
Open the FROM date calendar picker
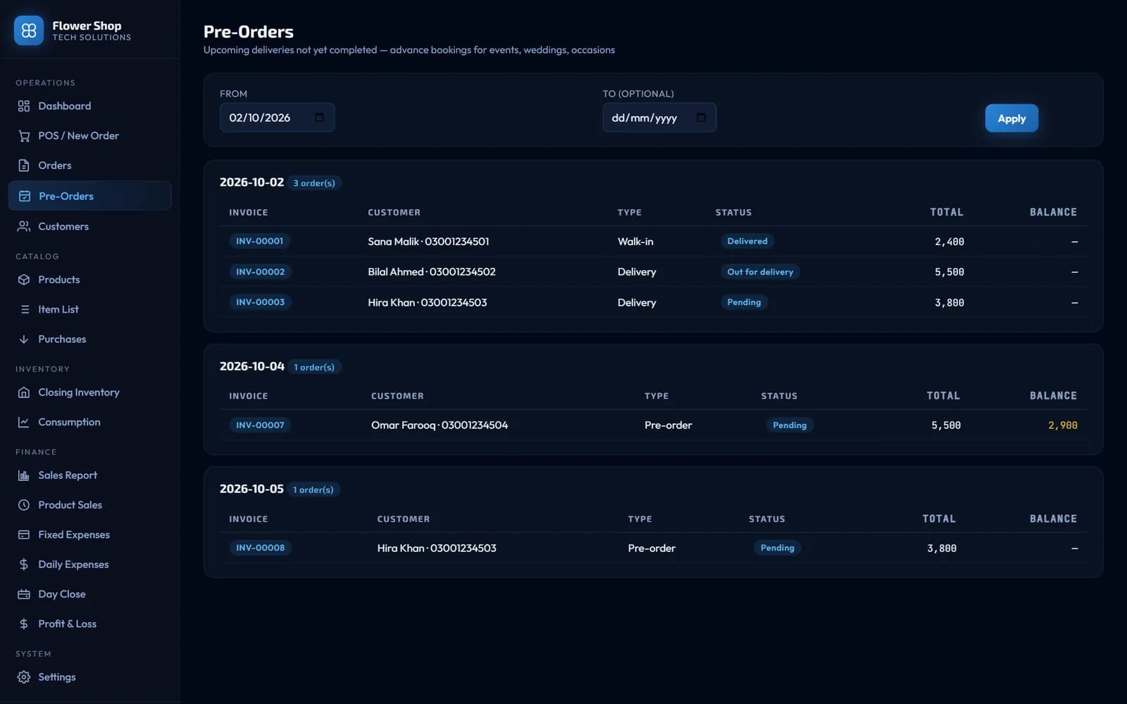tap(319, 118)
